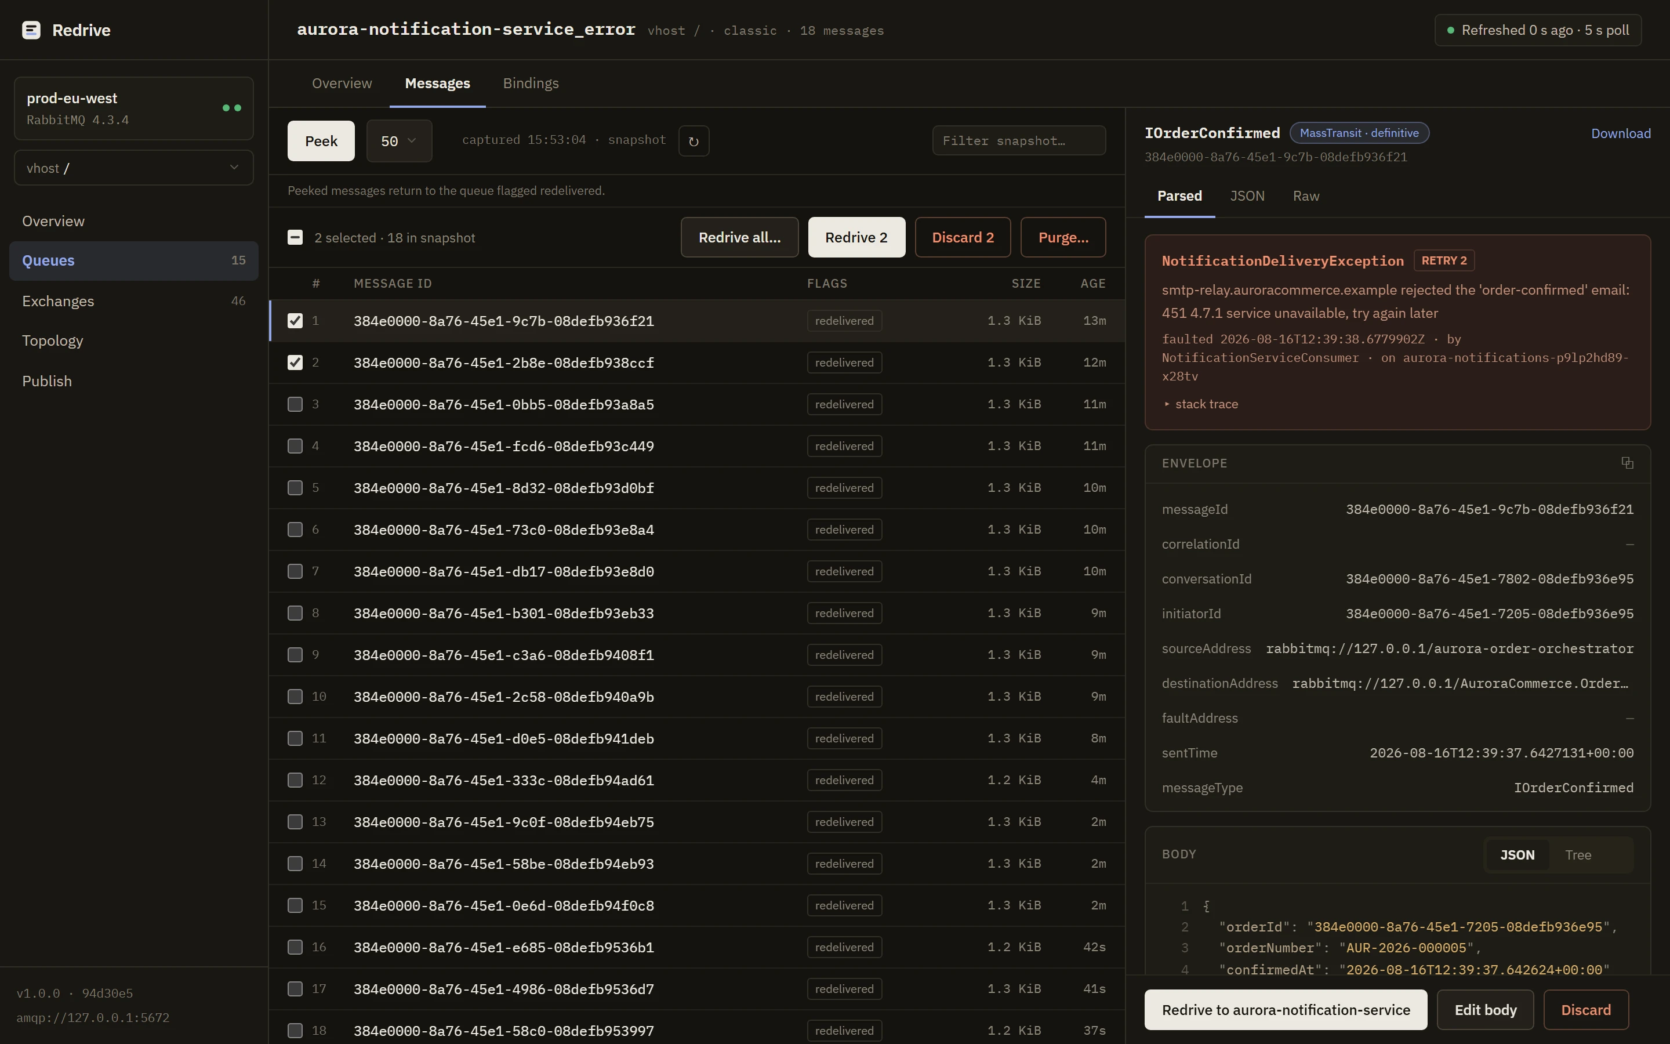Click the sentTime value in envelope
The image size is (1670, 1044).
(x=1501, y=753)
